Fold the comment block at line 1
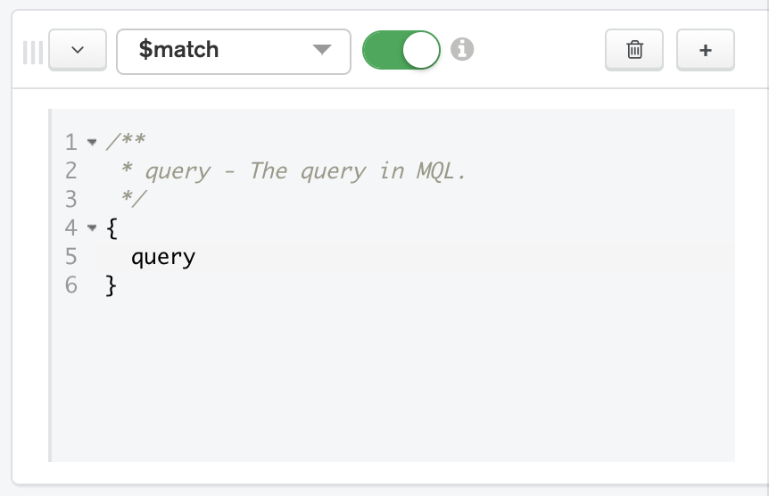 [92, 143]
